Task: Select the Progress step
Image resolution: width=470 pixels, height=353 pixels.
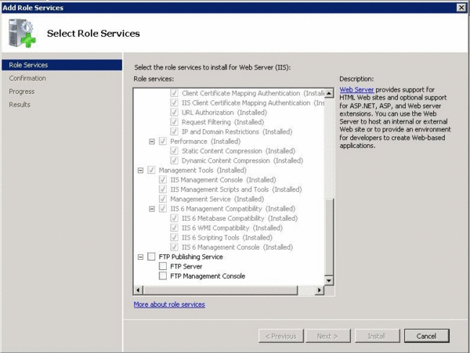Action: (22, 92)
